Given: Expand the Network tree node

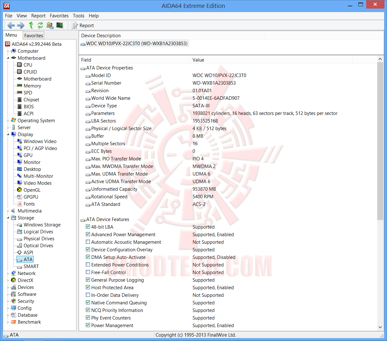Looking at the screenshot, I should click(8, 273).
